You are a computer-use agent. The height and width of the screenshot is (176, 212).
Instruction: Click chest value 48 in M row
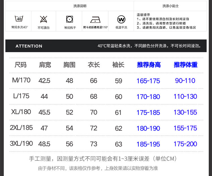click(70, 81)
